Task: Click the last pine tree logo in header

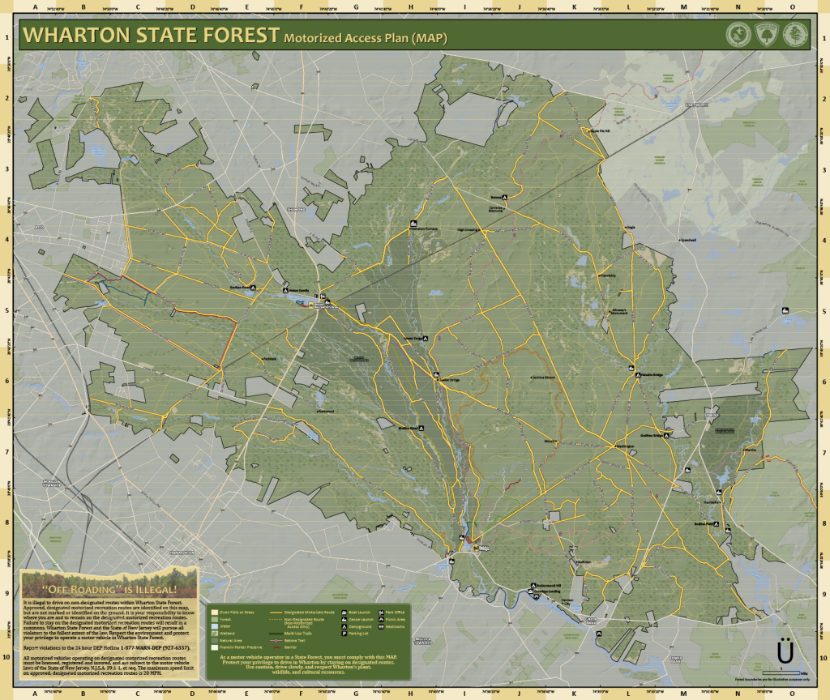Action: pos(795,36)
